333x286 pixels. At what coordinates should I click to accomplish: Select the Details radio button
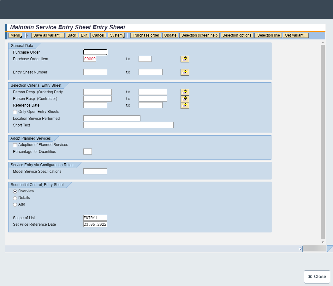15,198
